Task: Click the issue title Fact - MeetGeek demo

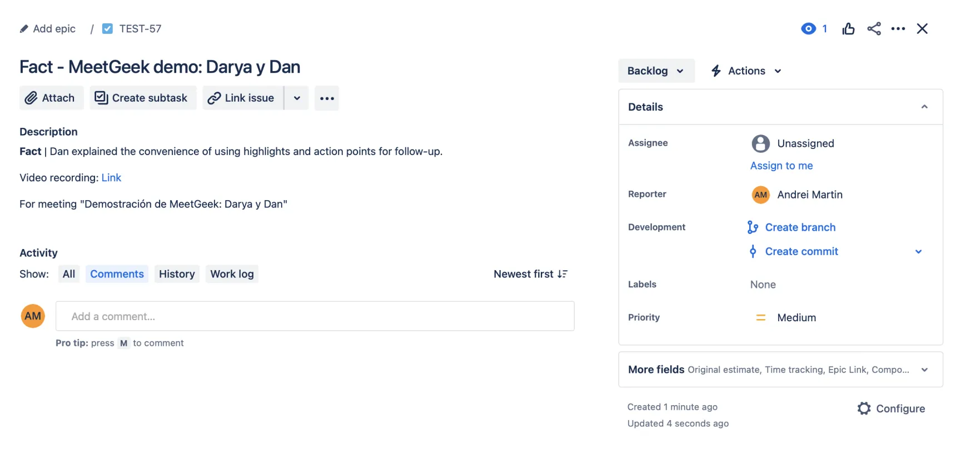Action: coord(160,67)
